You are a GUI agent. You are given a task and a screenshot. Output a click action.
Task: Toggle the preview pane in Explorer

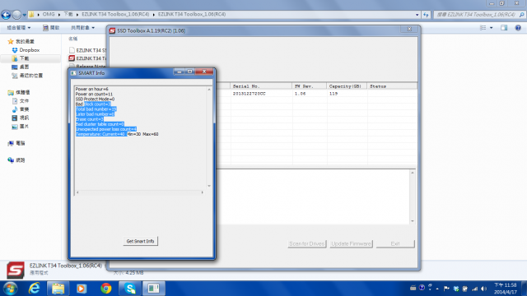pos(504,27)
